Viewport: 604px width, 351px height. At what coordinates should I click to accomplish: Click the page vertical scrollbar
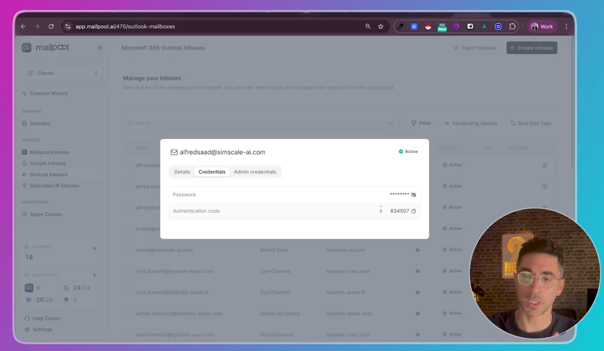[x=573, y=101]
